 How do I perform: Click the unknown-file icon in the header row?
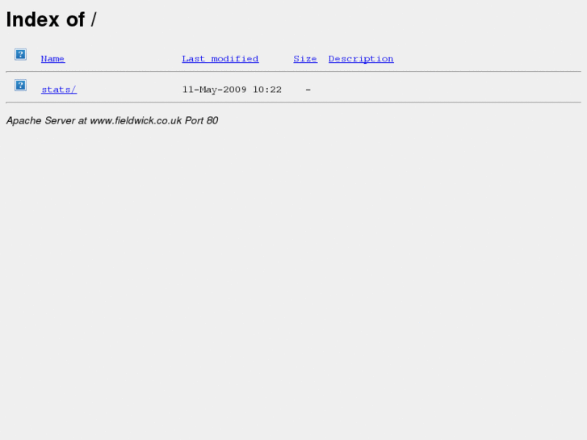pyautogui.click(x=21, y=54)
